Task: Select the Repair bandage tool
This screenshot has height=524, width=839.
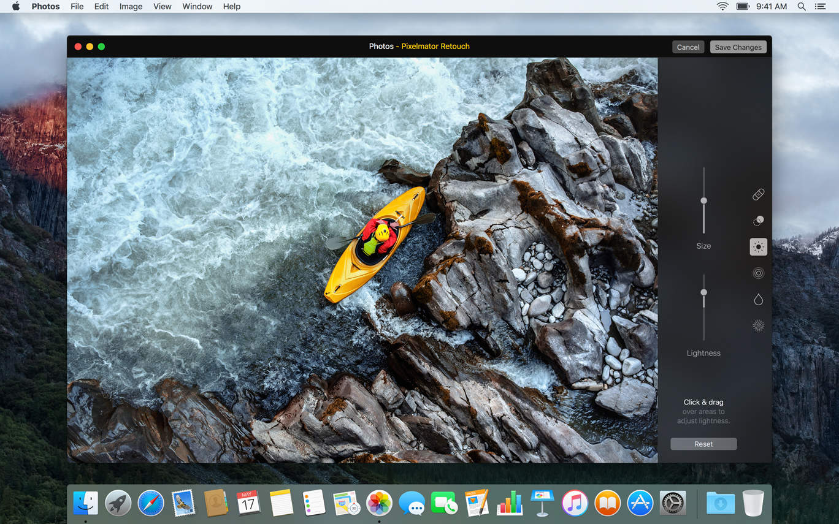Action: pos(758,194)
